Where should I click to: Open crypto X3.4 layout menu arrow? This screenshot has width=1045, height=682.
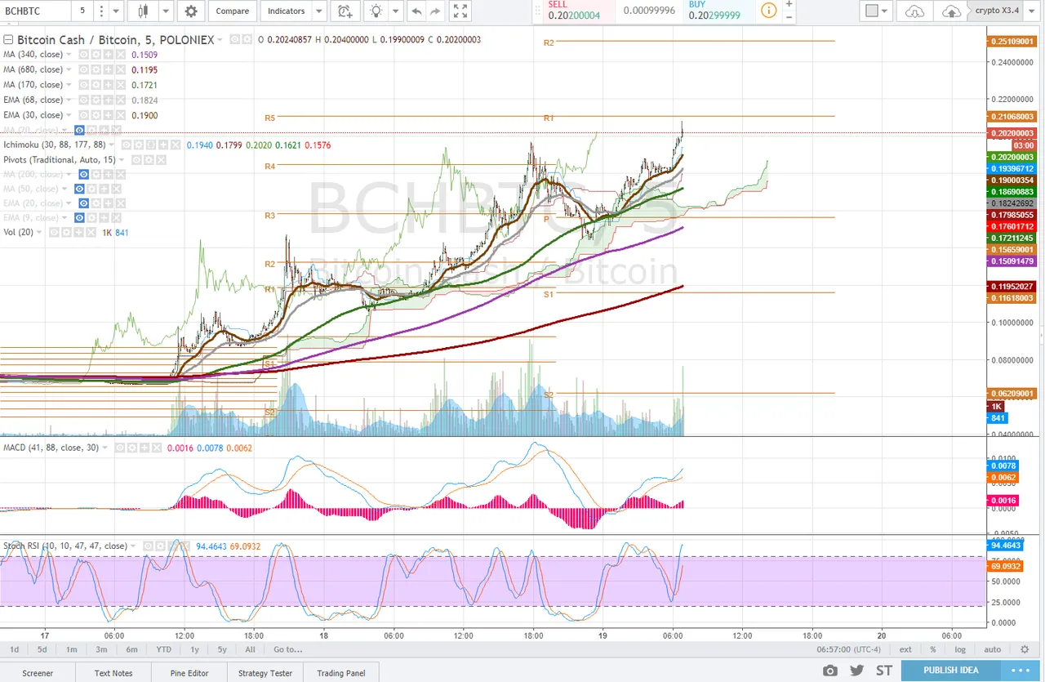point(1031,11)
